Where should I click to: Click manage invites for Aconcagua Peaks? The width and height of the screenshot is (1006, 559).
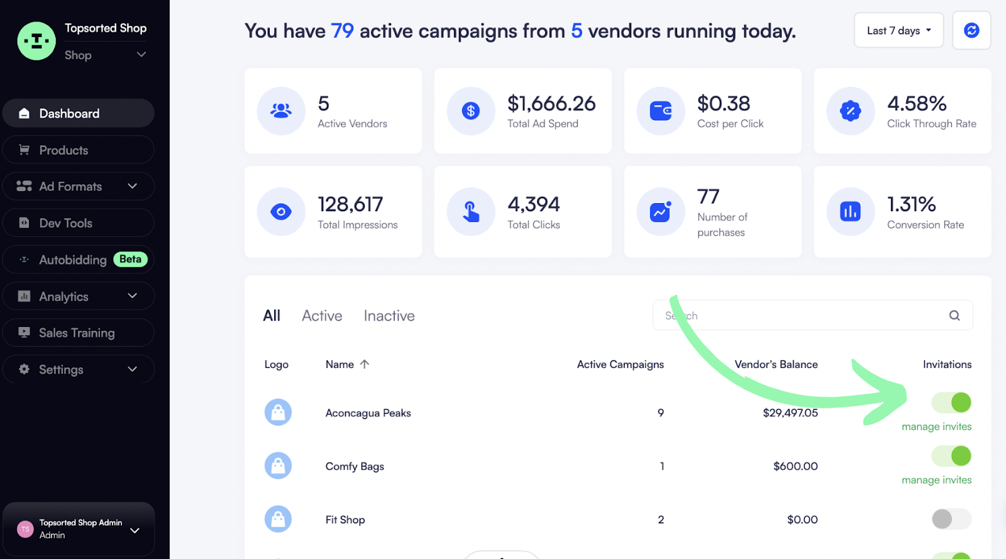click(936, 426)
